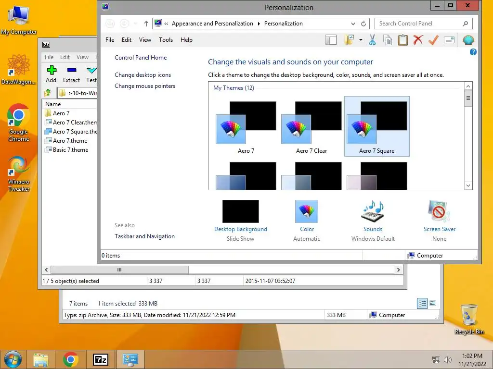Open Taskbar and Navigation link

coord(144,236)
